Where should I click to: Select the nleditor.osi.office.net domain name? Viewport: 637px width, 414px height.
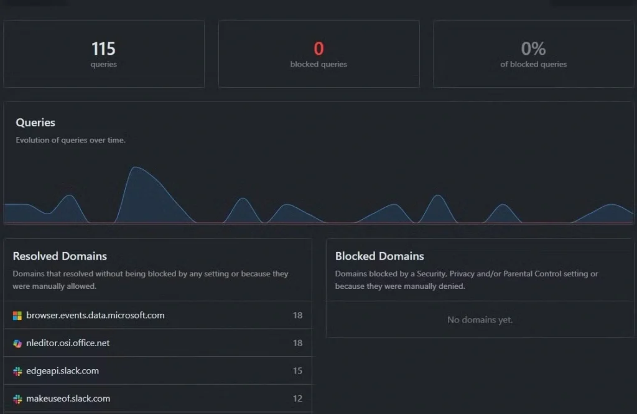point(68,343)
